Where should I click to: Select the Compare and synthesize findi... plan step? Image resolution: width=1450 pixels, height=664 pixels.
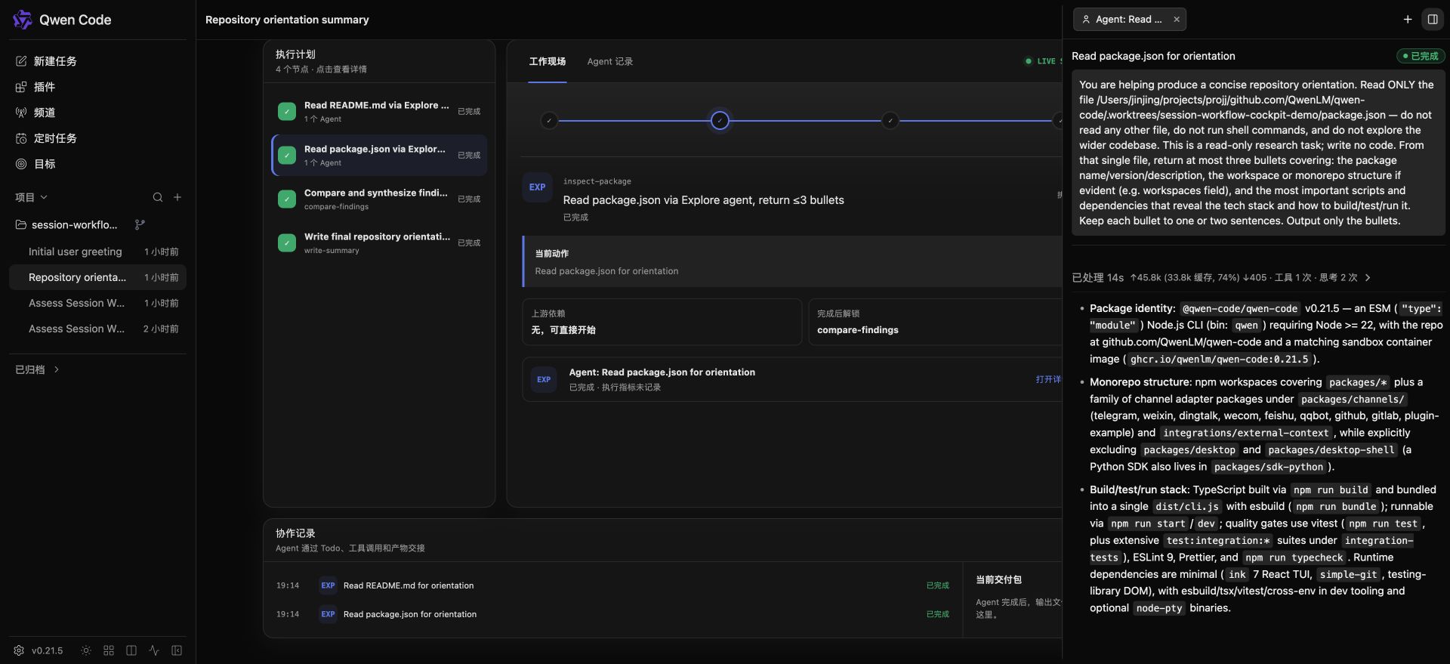pyautogui.click(x=379, y=199)
